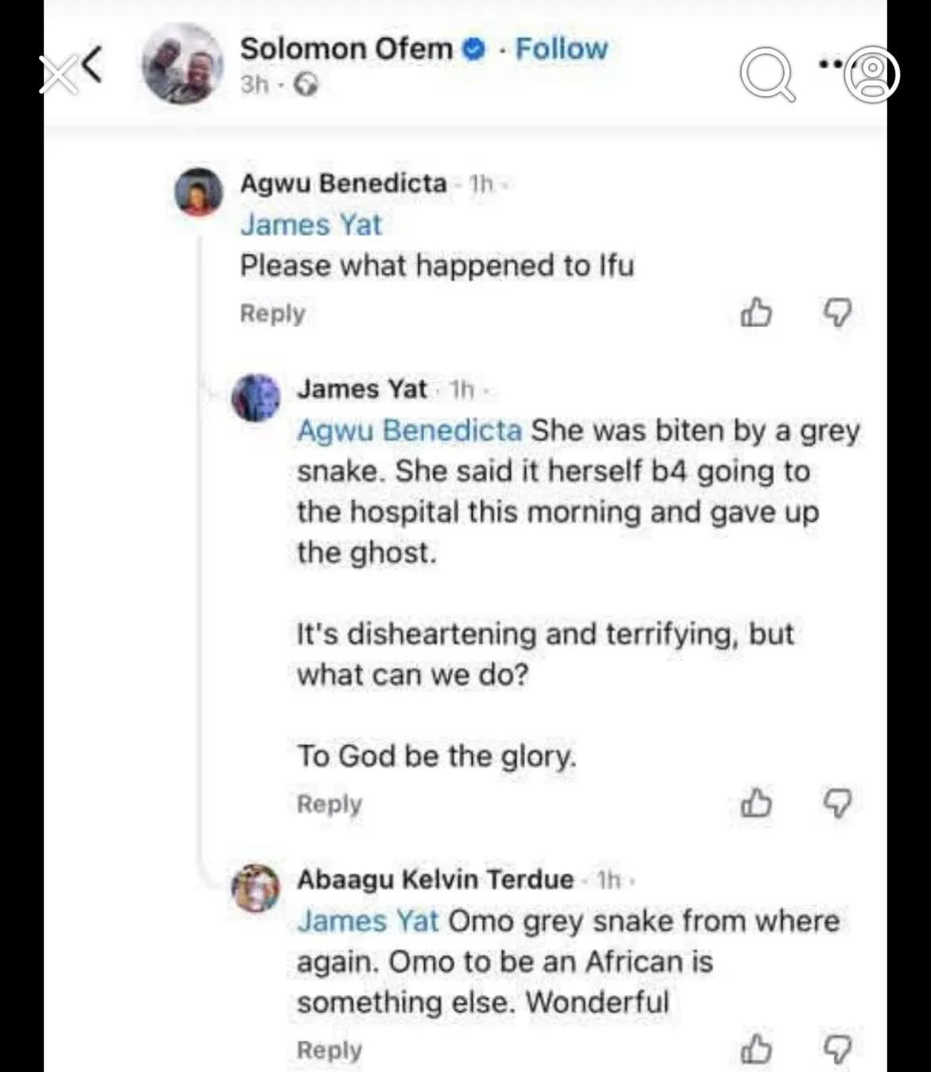This screenshot has width=931, height=1072.
Task: Click the Agwu Benedicta mention in James's reply
Action: point(409,431)
